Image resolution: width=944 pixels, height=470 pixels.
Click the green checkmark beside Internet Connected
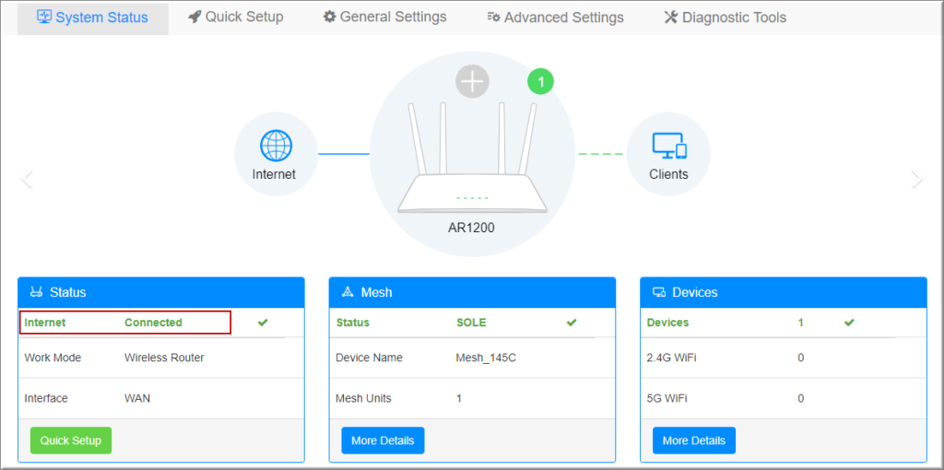click(263, 323)
